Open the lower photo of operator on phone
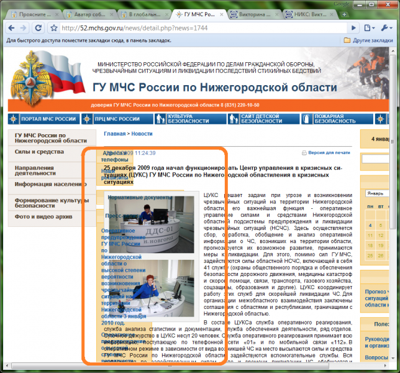The height and width of the screenshot is (373, 400). [152, 288]
